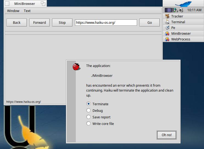
Task: Click the 10:11 AM clock
Action: (x=194, y=10)
